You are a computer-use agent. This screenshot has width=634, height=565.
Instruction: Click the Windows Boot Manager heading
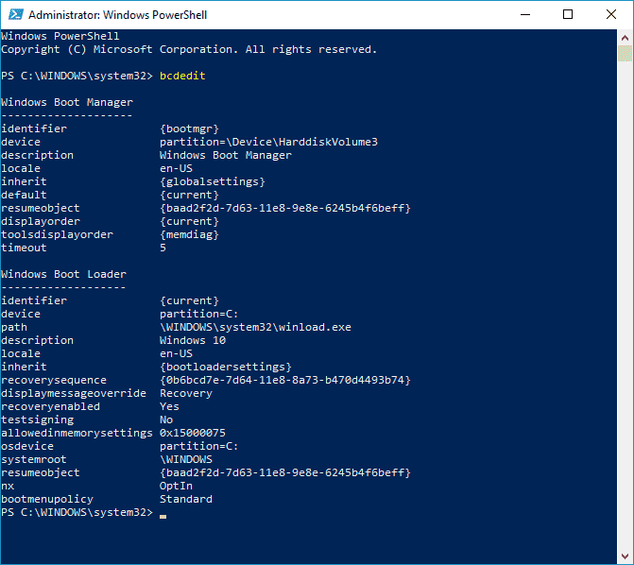pyautogui.click(x=67, y=102)
